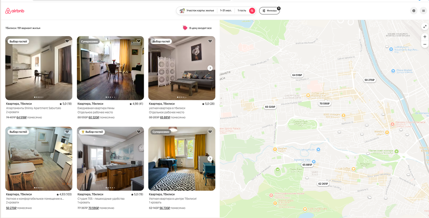This screenshot has height=218, width=429.
Task: Expand the map to full width
Action: (x=425, y=26)
